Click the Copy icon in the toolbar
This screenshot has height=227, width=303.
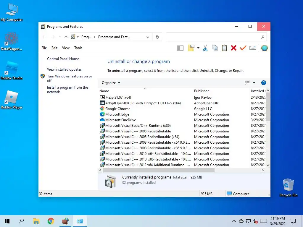point(215,48)
